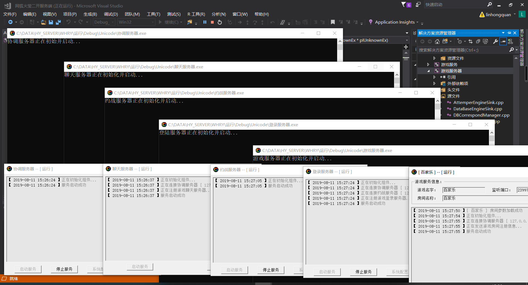Collapse the 游戏服务器 project node
Viewport: 528px width, 285px height.
point(428,71)
